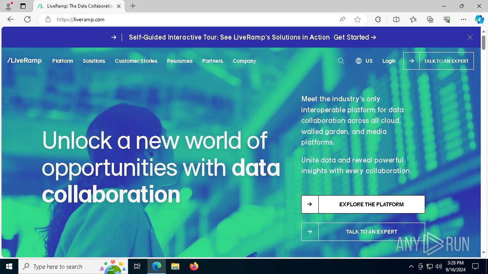
Task: Launch Firefox from the taskbar
Action: coord(194,266)
